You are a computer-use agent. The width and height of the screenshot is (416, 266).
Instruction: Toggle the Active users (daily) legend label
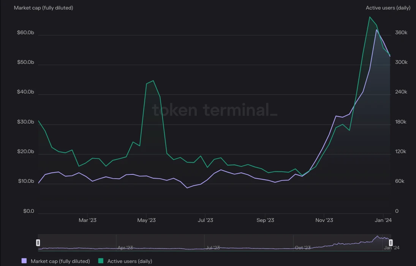130,261
